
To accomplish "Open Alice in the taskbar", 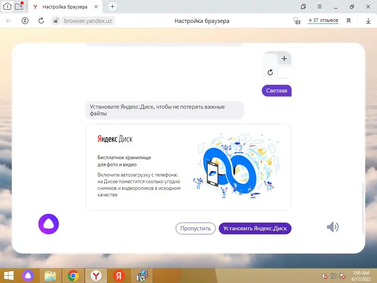I will pyautogui.click(x=28, y=276).
